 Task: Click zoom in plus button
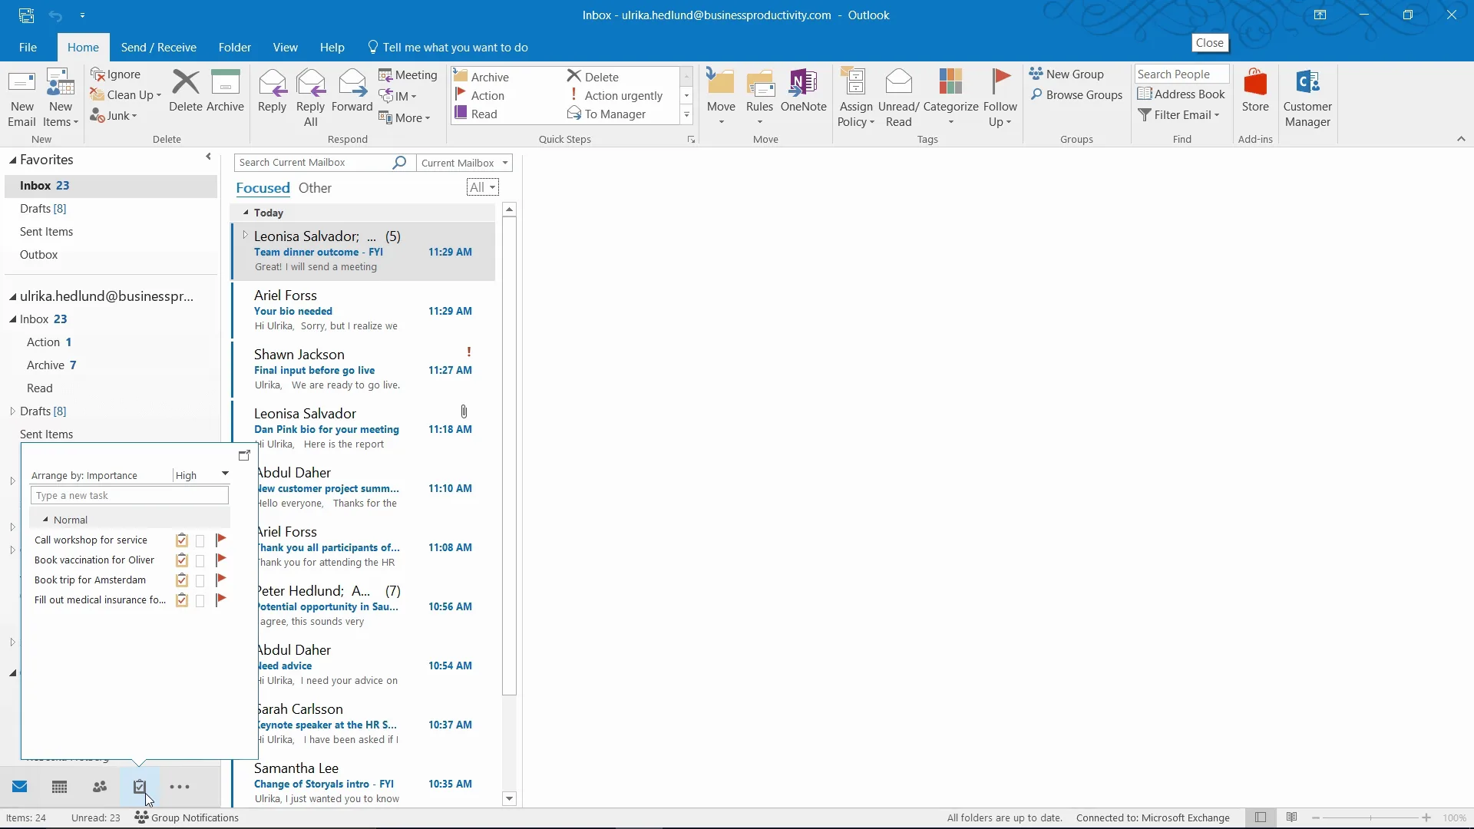pyautogui.click(x=1426, y=818)
